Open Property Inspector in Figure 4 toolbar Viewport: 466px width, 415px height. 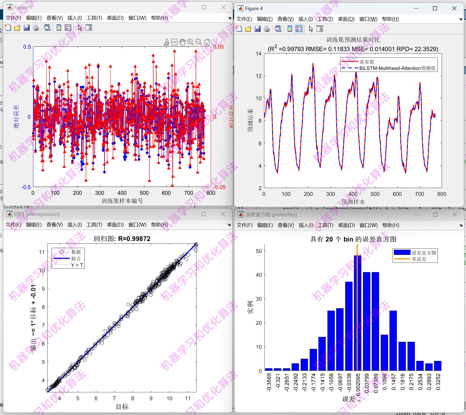click(320, 29)
